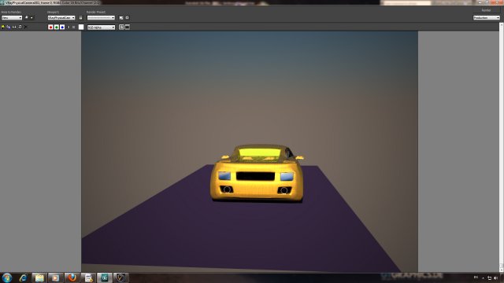This screenshot has width=504, height=283.
Task: Click the Render button
Action: 487,10
